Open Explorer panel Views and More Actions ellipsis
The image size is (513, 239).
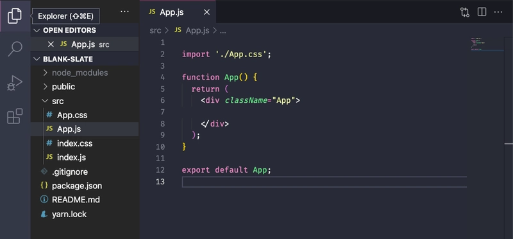click(124, 12)
